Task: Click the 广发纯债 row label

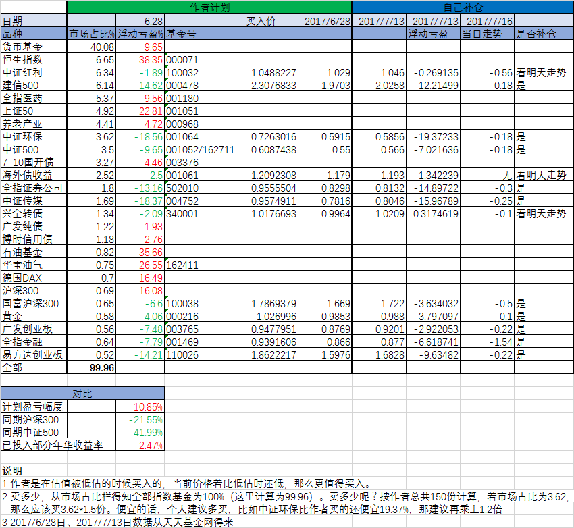Action: (33, 226)
